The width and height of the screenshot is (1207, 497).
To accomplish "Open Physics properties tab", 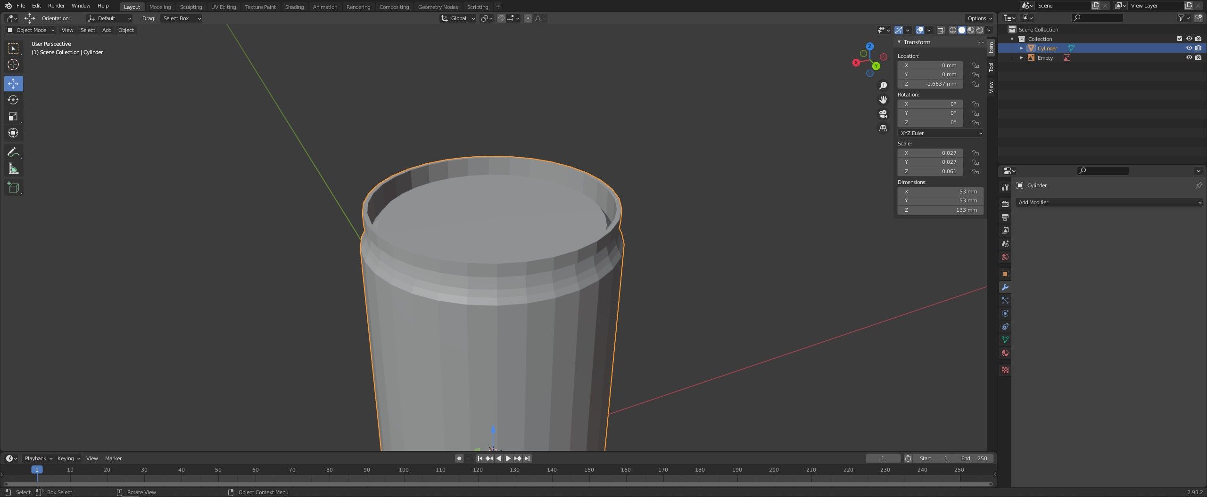I will coord(1005,313).
